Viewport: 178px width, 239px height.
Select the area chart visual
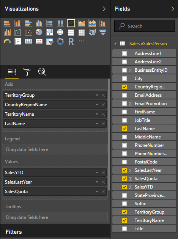pos(82,23)
